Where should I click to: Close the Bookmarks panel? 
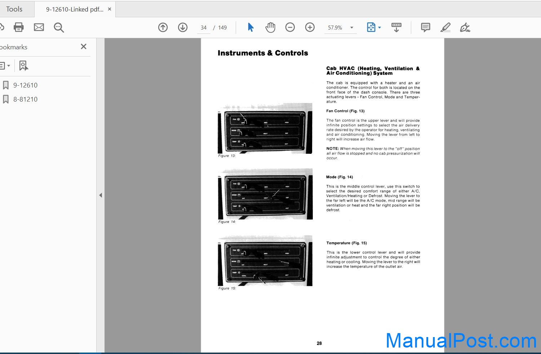pos(84,46)
